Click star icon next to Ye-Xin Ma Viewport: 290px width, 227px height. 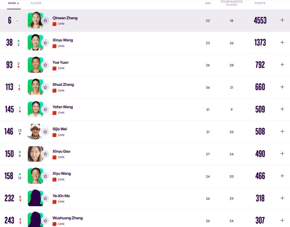click(x=45, y=199)
